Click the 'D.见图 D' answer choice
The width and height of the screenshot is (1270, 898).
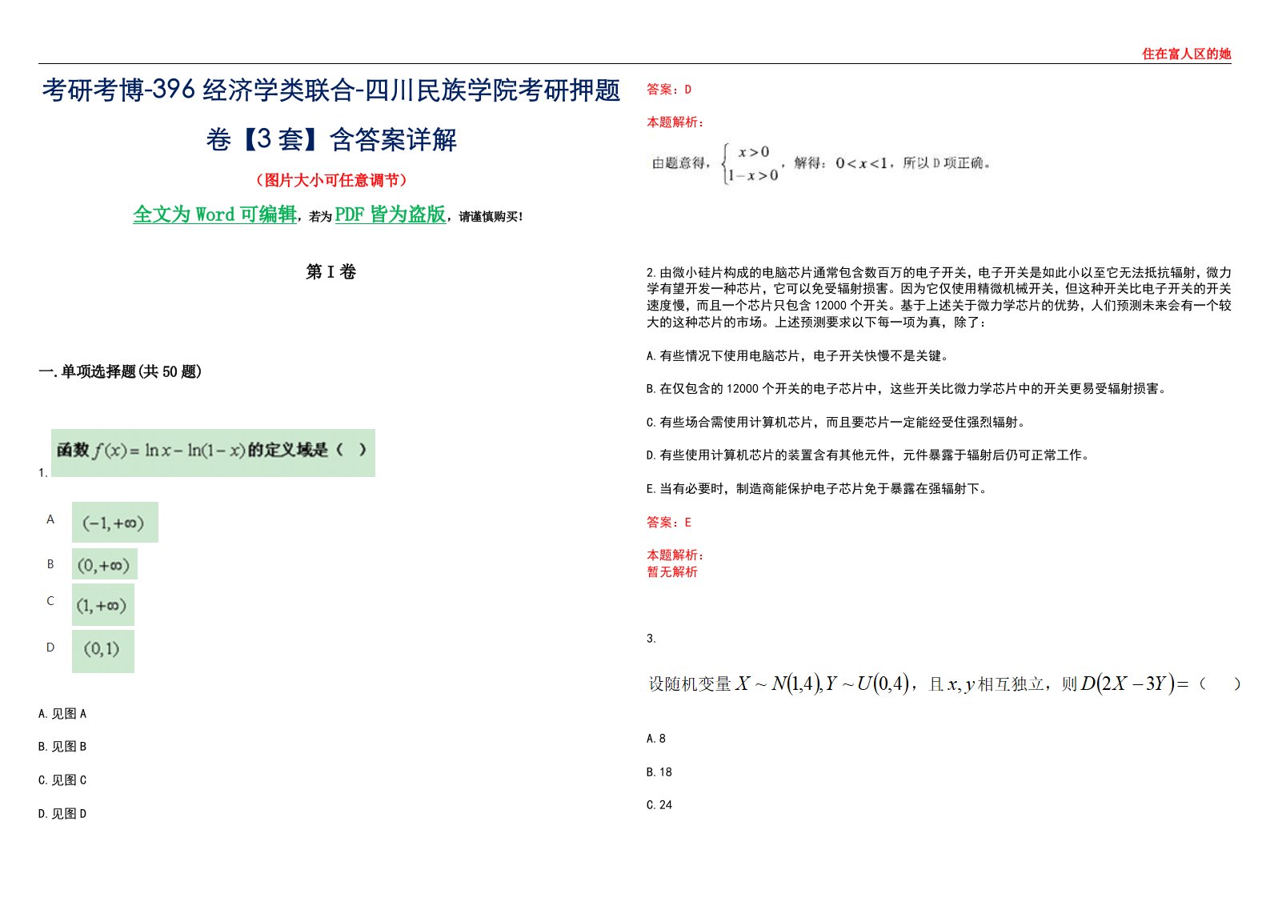coord(62,814)
